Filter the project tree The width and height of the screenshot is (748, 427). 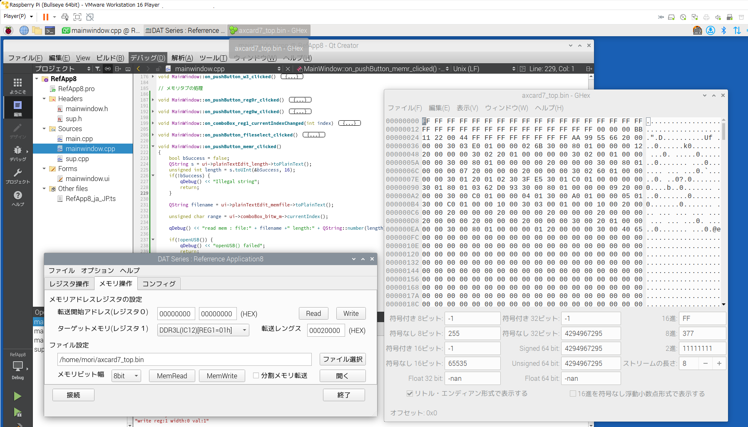click(97, 69)
